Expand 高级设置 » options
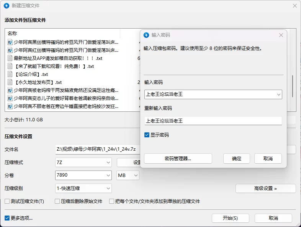This screenshot has height=227, width=301. tap(266, 188)
